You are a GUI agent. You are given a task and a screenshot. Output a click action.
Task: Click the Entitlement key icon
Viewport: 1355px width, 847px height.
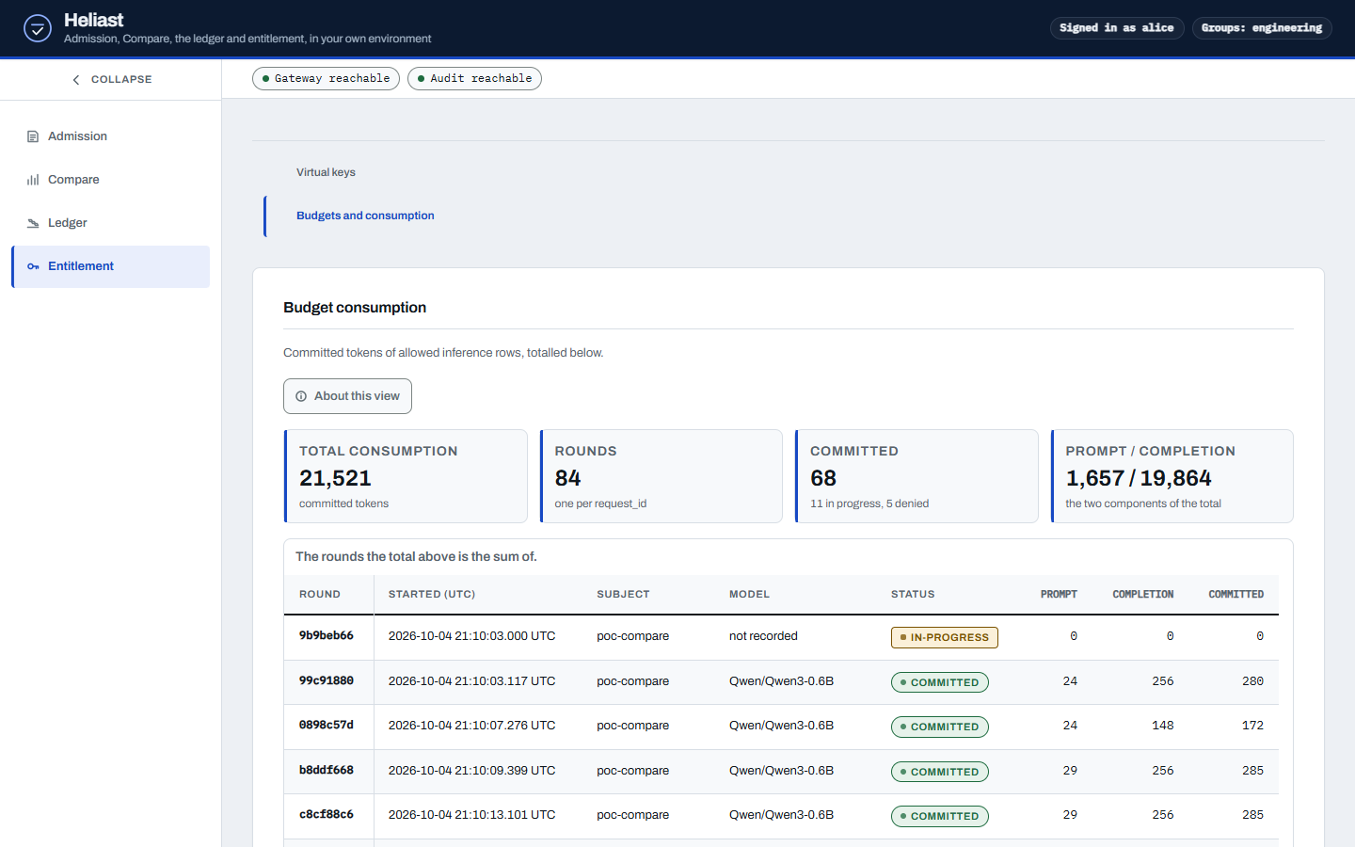coord(33,266)
